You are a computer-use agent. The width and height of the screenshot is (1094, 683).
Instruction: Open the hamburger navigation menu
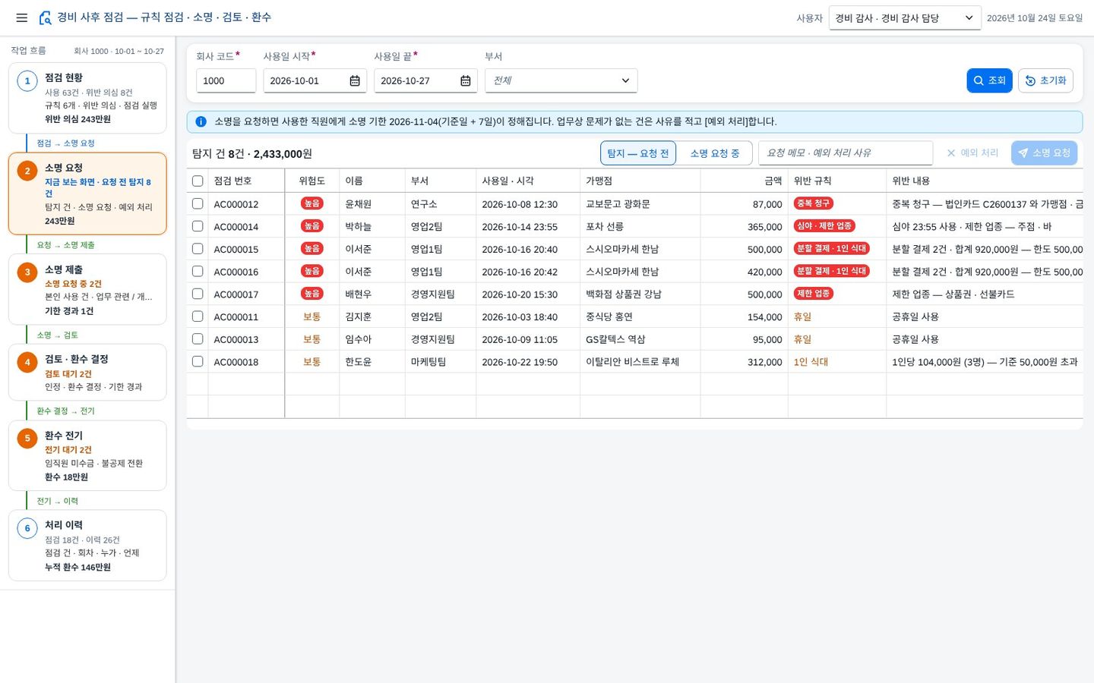tap(22, 17)
